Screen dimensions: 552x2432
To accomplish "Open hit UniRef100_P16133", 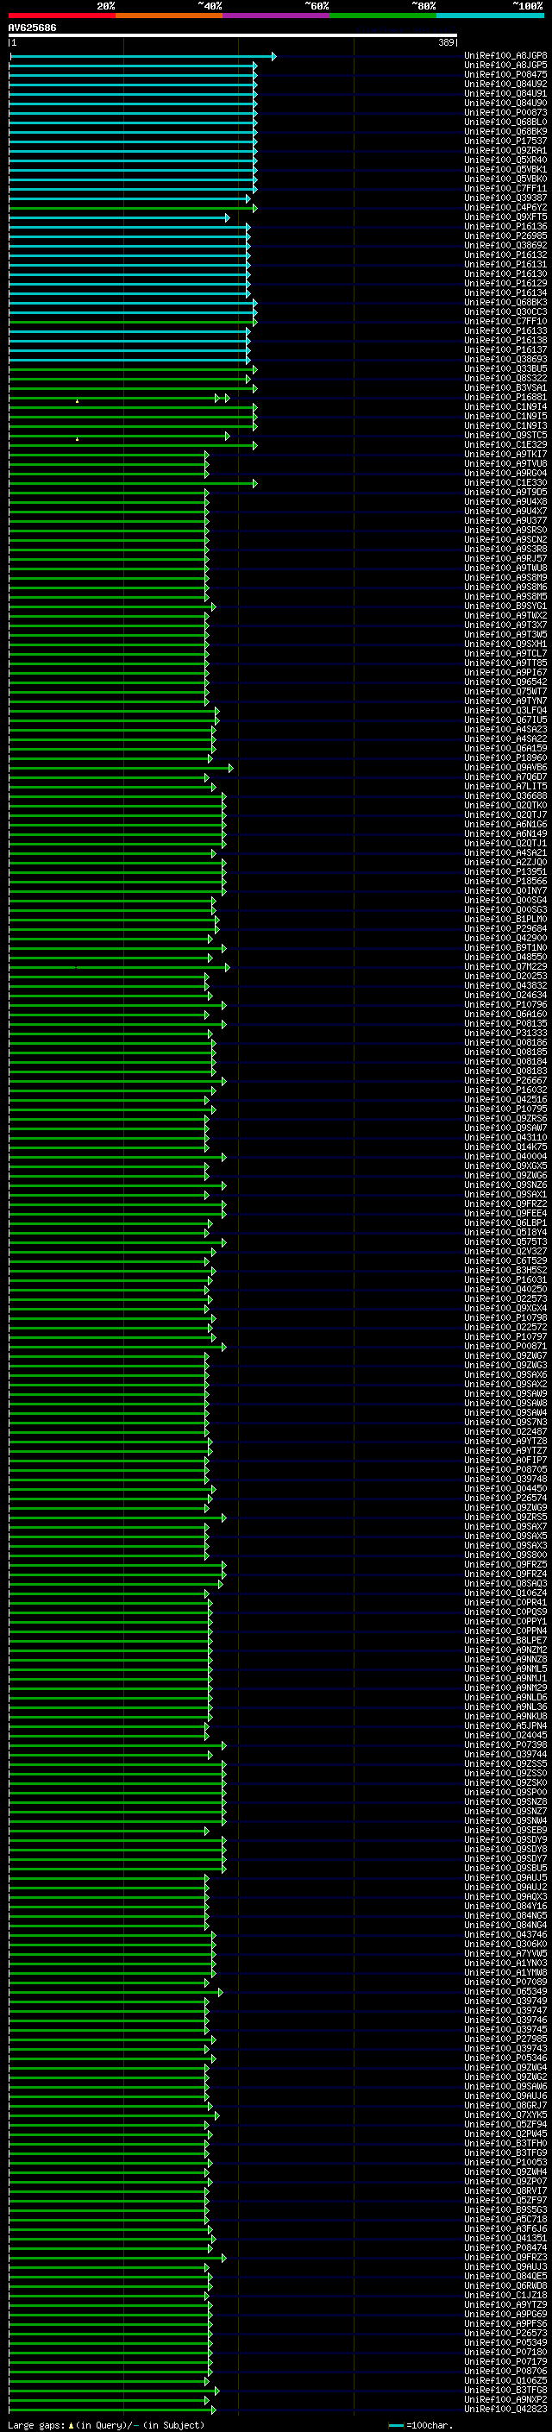I will point(505,330).
